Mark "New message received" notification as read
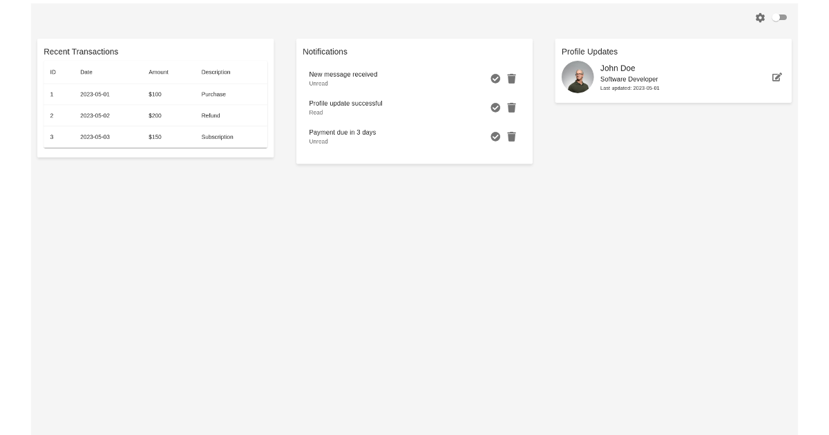The image size is (829, 435). [x=495, y=79]
